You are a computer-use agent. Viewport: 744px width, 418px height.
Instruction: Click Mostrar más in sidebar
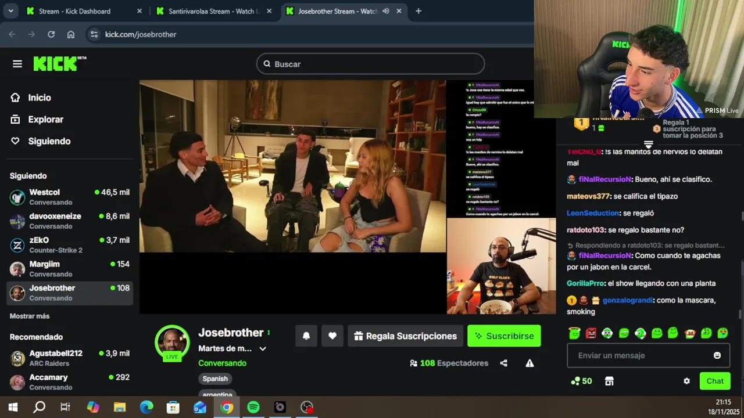click(30, 316)
